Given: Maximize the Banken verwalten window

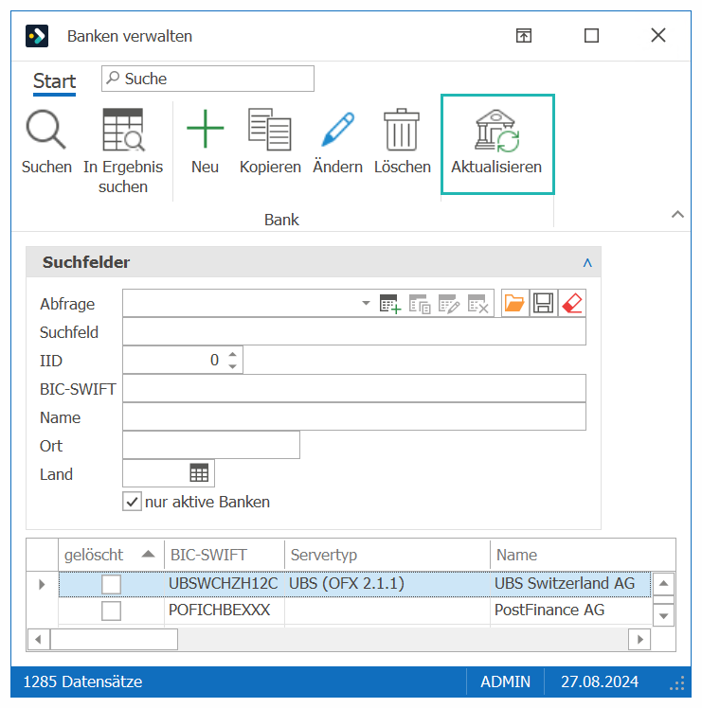Looking at the screenshot, I should point(591,35).
